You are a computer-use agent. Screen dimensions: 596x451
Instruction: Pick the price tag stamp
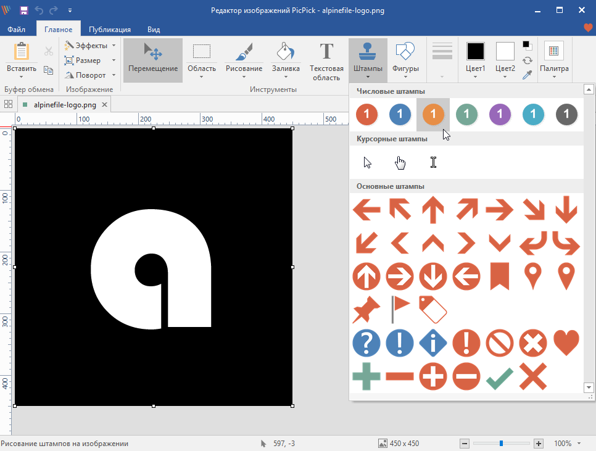[x=433, y=309]
